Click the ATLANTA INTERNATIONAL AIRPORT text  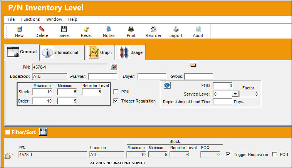(x=118, y=163)
